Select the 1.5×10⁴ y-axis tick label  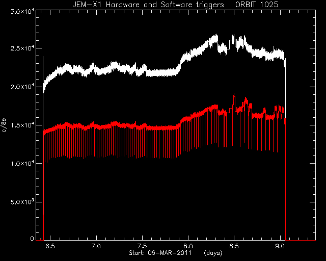[x=22, y=125]
